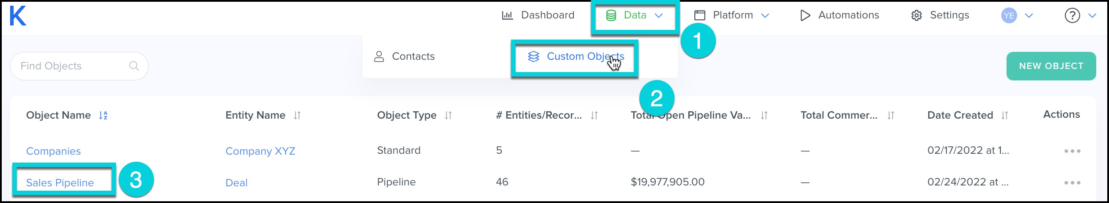Screen dimensions: 1109x203
Task: Click the NEW OBJECT button
Action: (1051, 66)
